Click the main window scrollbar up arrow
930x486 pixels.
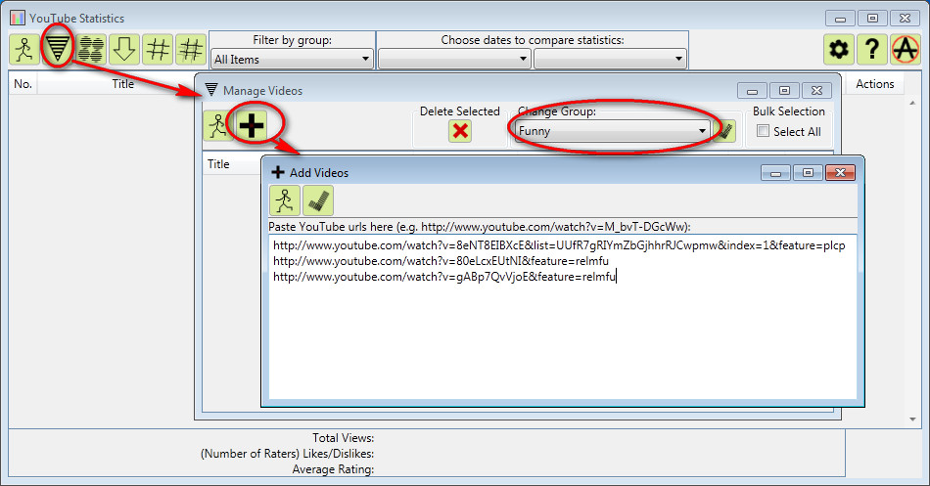coord(912,103)
